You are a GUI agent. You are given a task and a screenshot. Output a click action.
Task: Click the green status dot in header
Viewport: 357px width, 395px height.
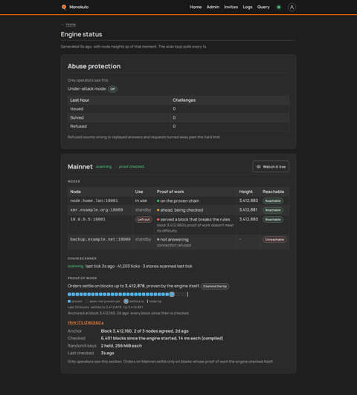(279, 7)
